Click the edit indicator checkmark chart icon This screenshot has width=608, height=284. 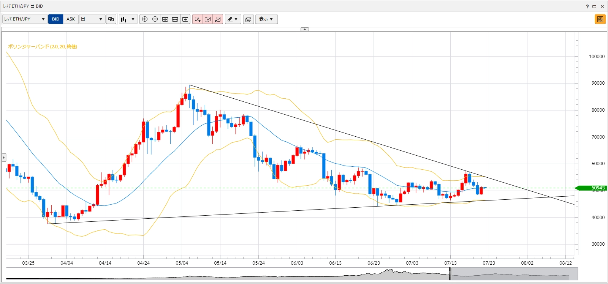click(x=208, y=19)
